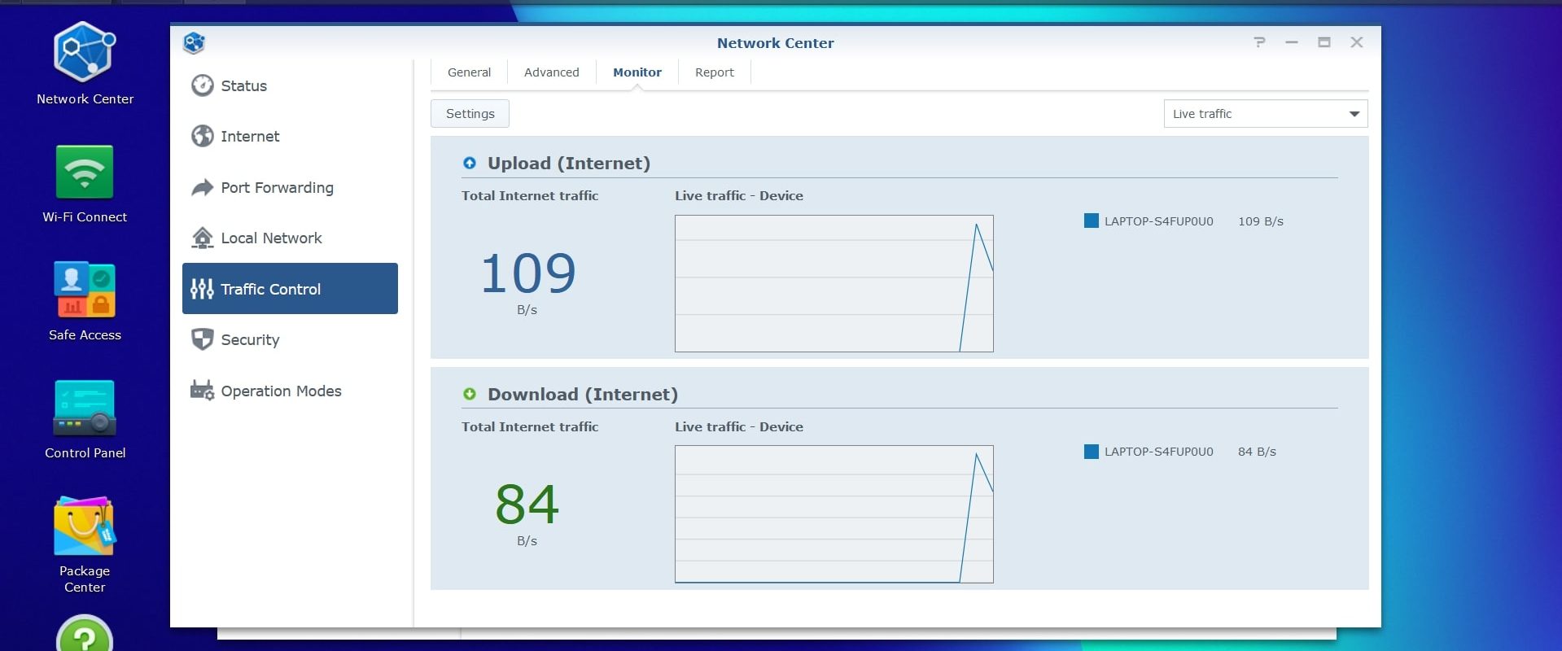
Task: Click the Status gauge icon in sidebar
Action: [x=202, y=85]
